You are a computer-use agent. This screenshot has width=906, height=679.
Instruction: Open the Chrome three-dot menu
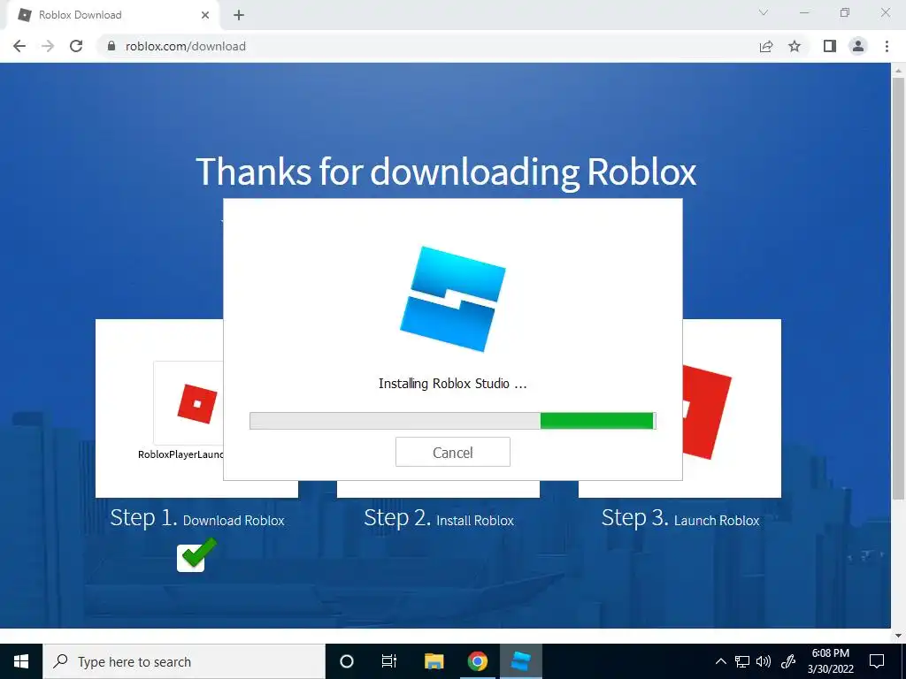887,46
